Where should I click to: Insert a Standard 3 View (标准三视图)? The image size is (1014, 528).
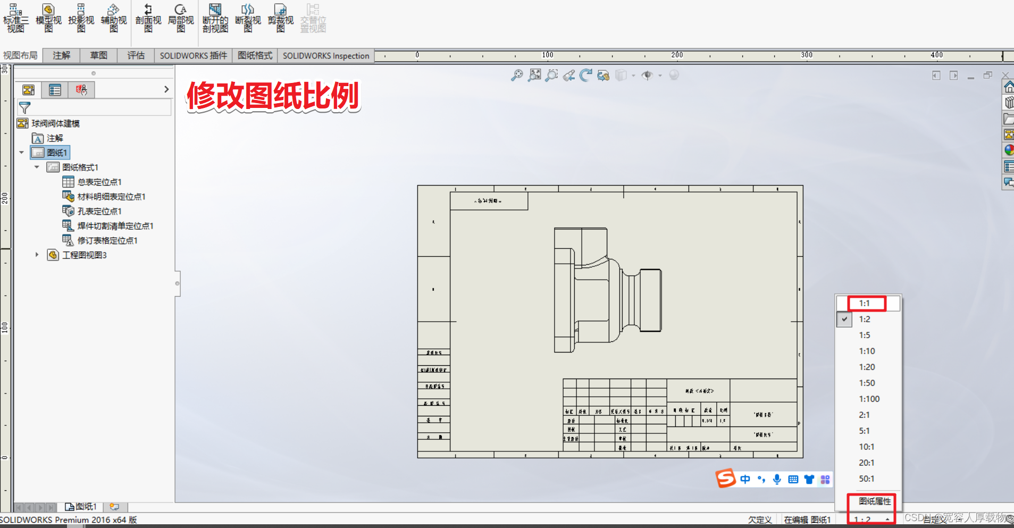(x=15, y=18)
